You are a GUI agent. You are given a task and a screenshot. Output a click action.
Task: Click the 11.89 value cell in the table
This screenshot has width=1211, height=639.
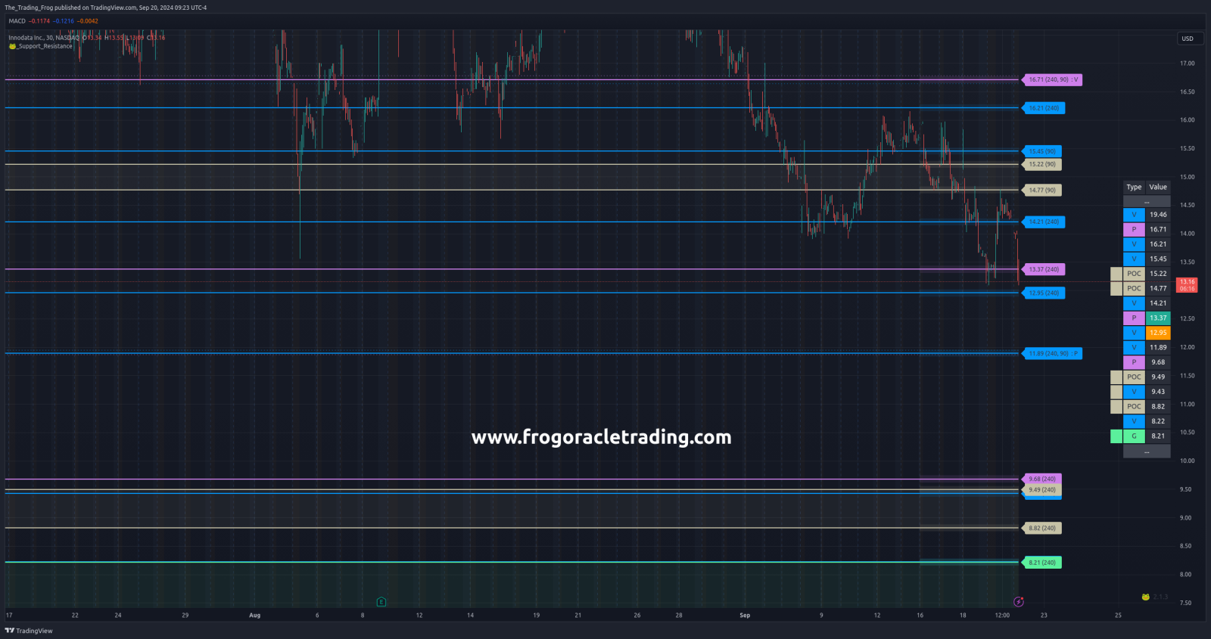pyautogui.click(x=1158, y=348)
